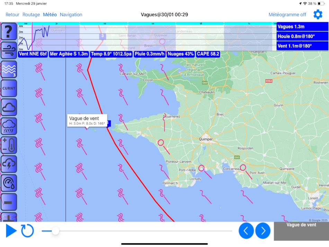Viewport: 329px width, 247px height.
Task: Tap Retour to go back
Action: point(12,15)
